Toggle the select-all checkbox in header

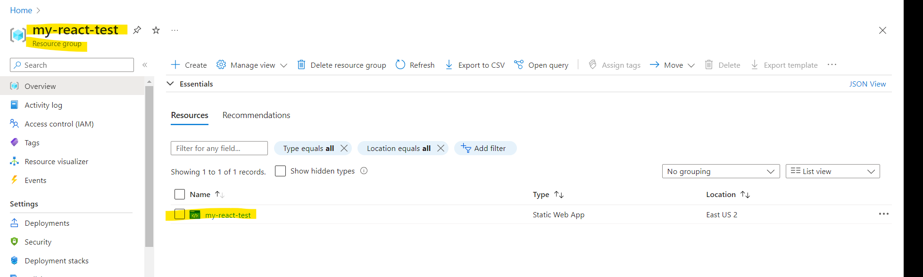[x=180, y=194]
